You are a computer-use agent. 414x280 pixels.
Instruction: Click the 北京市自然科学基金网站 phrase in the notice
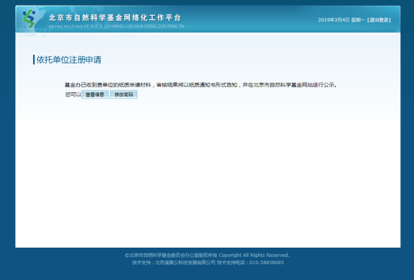(283, 85)
